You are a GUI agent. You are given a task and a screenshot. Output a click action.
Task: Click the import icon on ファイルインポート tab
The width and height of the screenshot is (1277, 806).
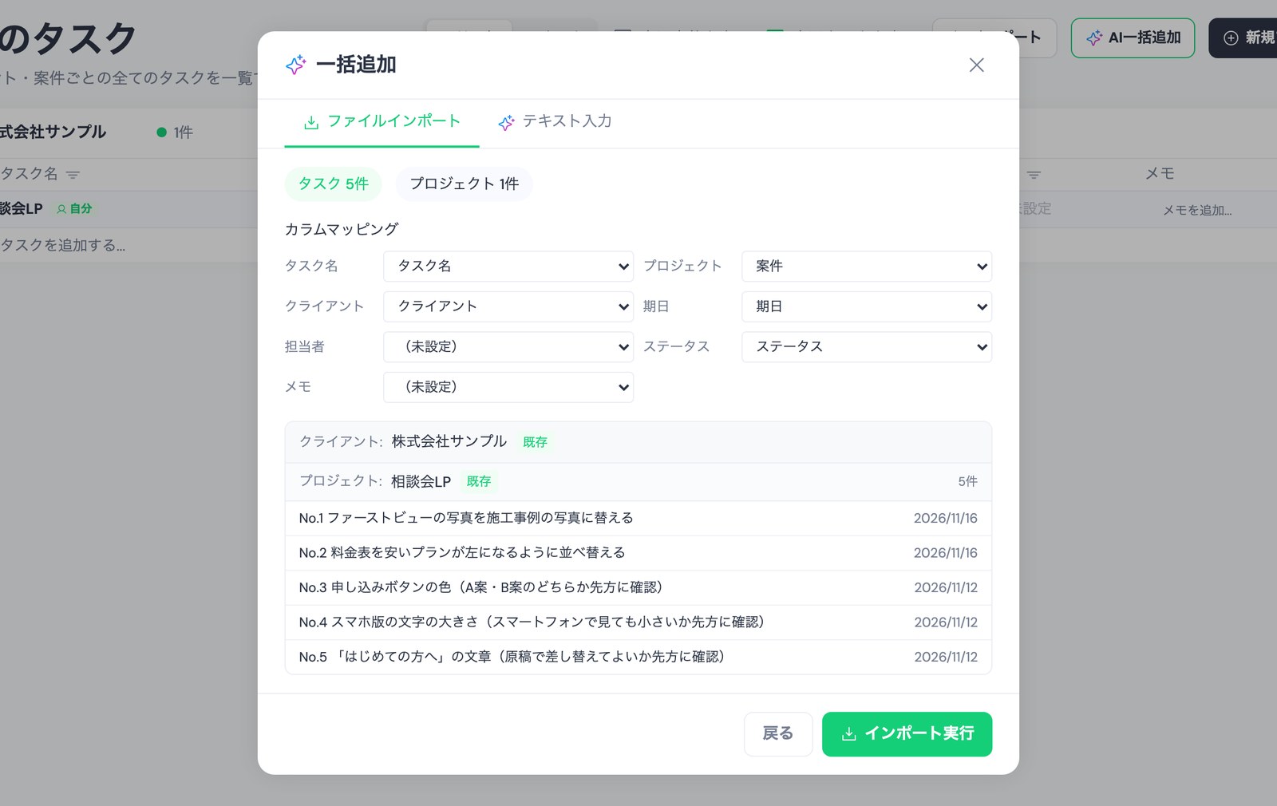pos(311,122)
